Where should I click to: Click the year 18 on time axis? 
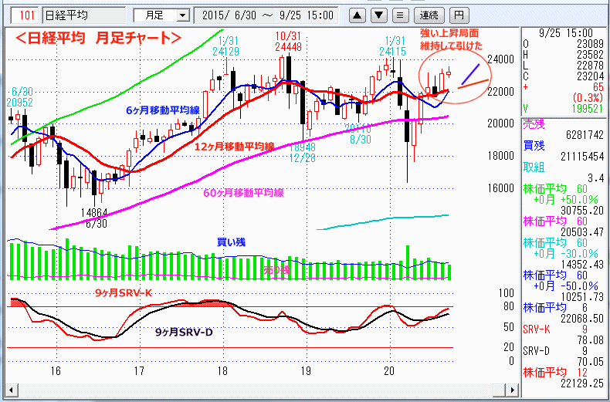pos(222,371)
